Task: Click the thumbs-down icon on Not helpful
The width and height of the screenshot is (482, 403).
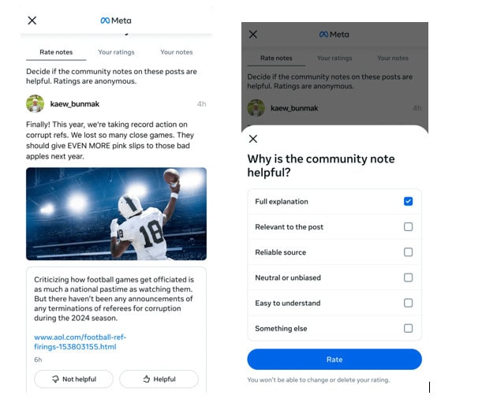Action: 54,379
